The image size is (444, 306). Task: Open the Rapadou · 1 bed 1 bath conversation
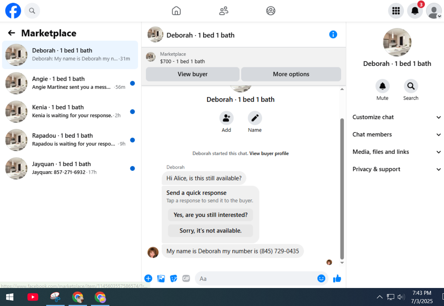pos(70,140)
